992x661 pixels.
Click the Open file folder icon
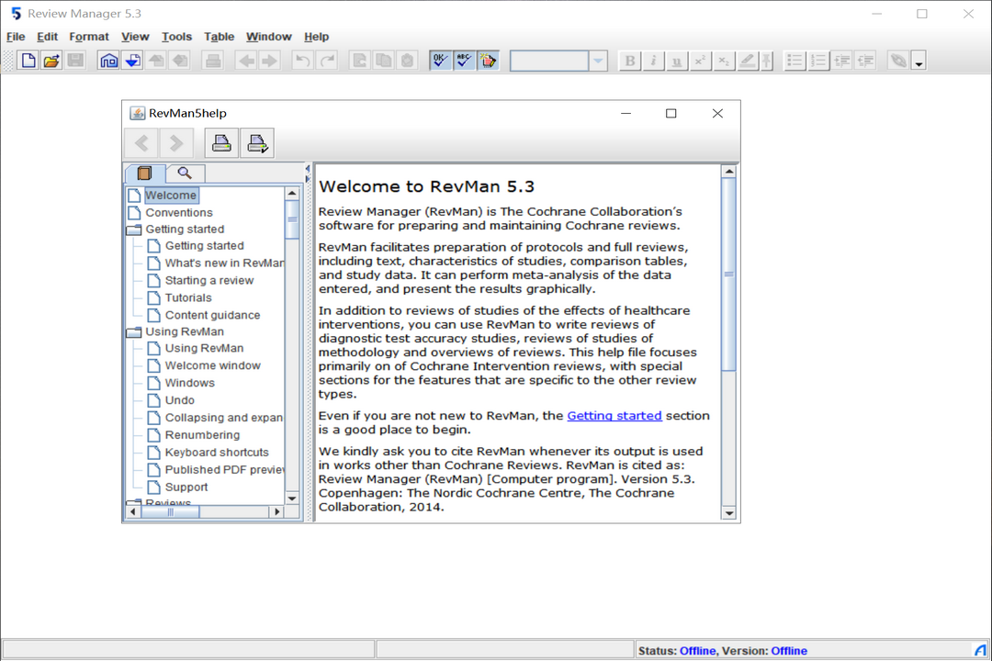[51, 60]
